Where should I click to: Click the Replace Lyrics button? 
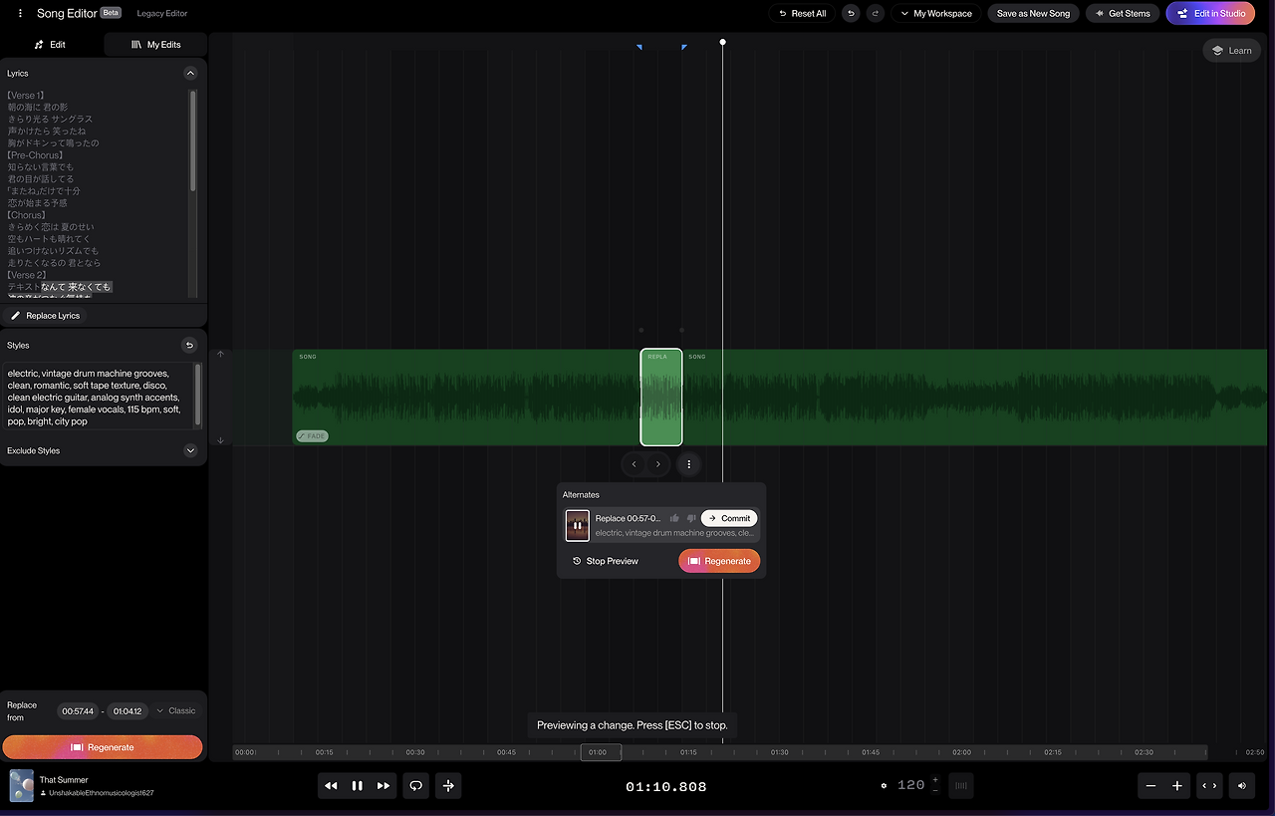click(x=46, y=316)
